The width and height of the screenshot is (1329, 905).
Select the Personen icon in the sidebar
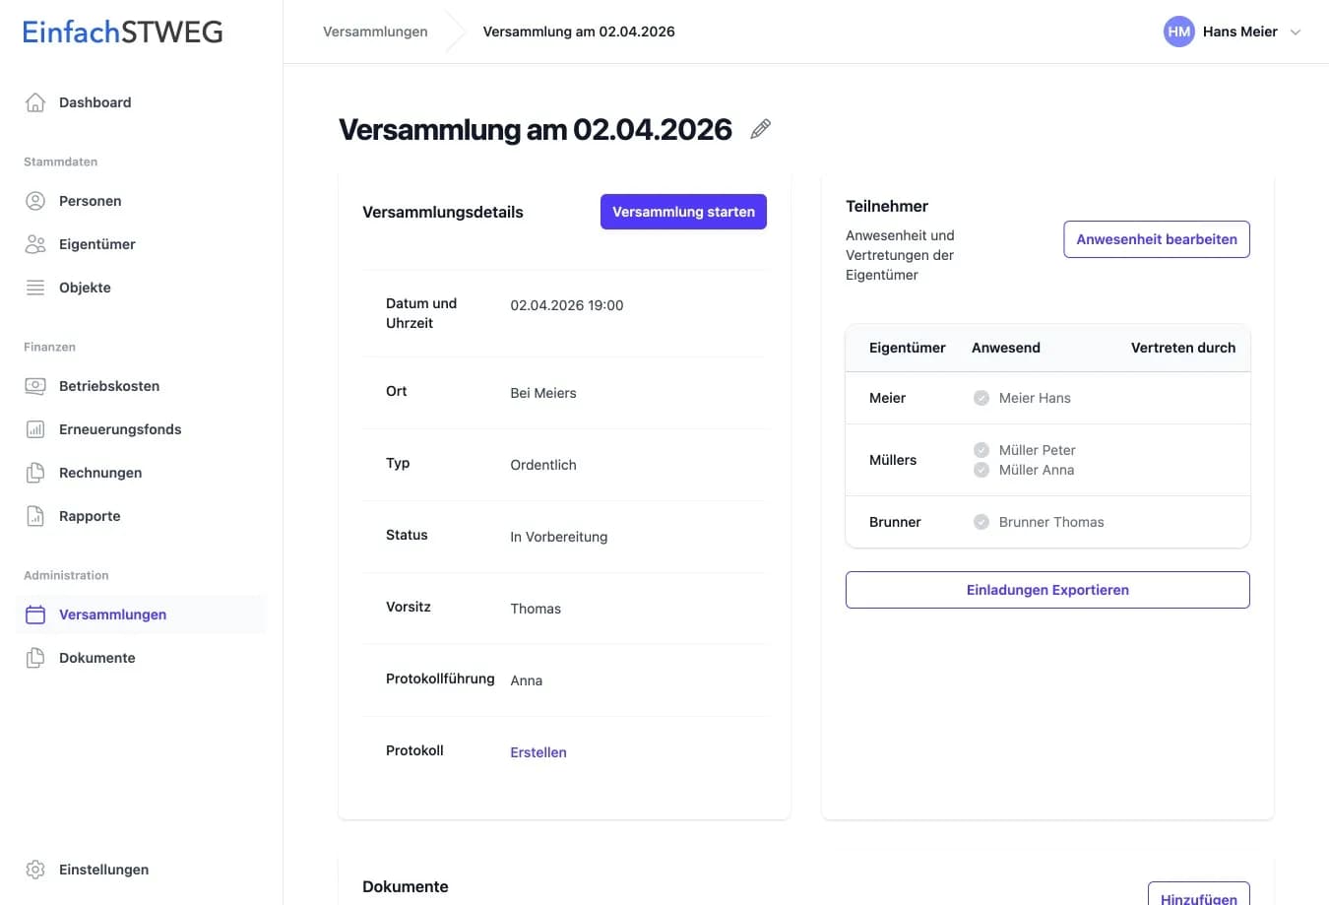tap(34, 201)
